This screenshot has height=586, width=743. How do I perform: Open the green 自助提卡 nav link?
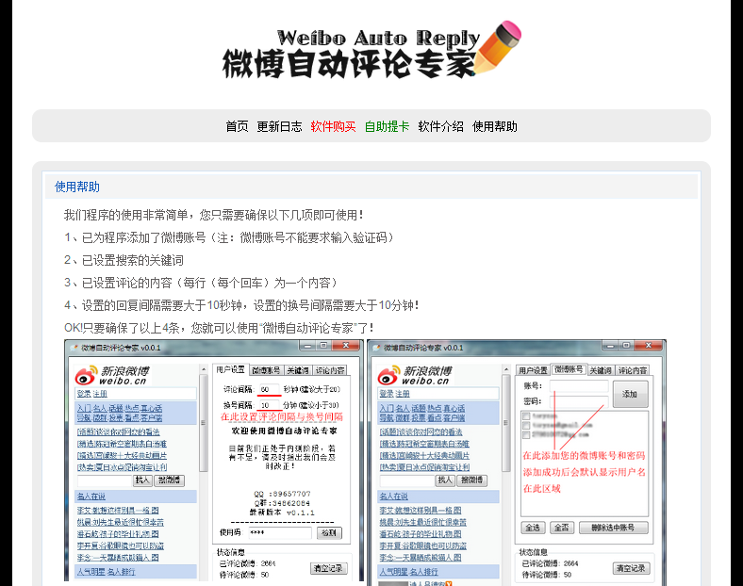tap(387, 126)
